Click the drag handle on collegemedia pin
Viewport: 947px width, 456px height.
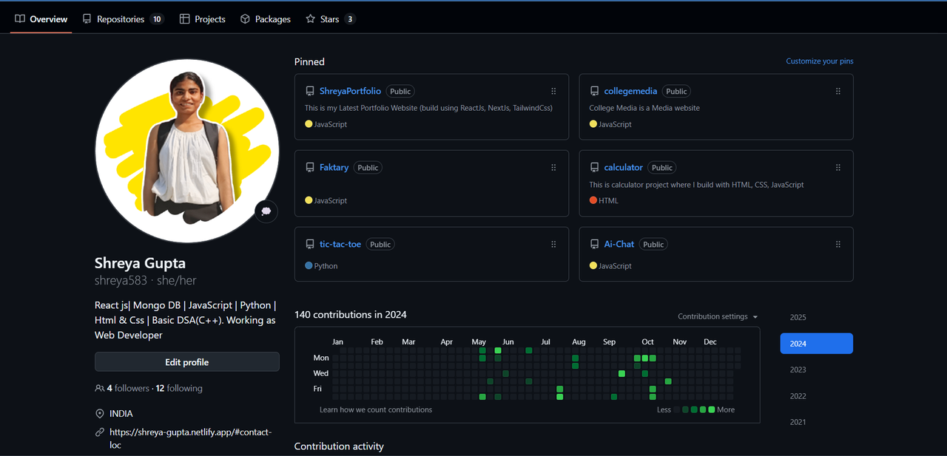coord(838,91)
